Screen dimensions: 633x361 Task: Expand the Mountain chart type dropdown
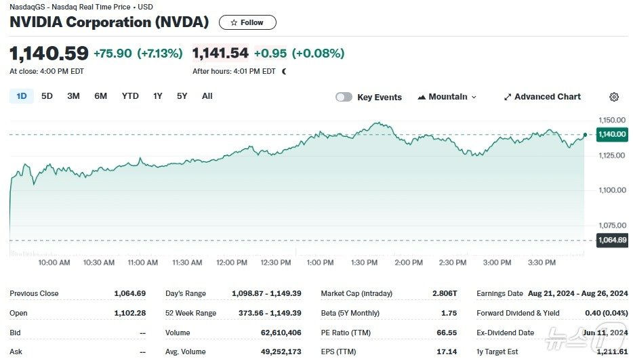pyautogui.click(x=447, y=97)
